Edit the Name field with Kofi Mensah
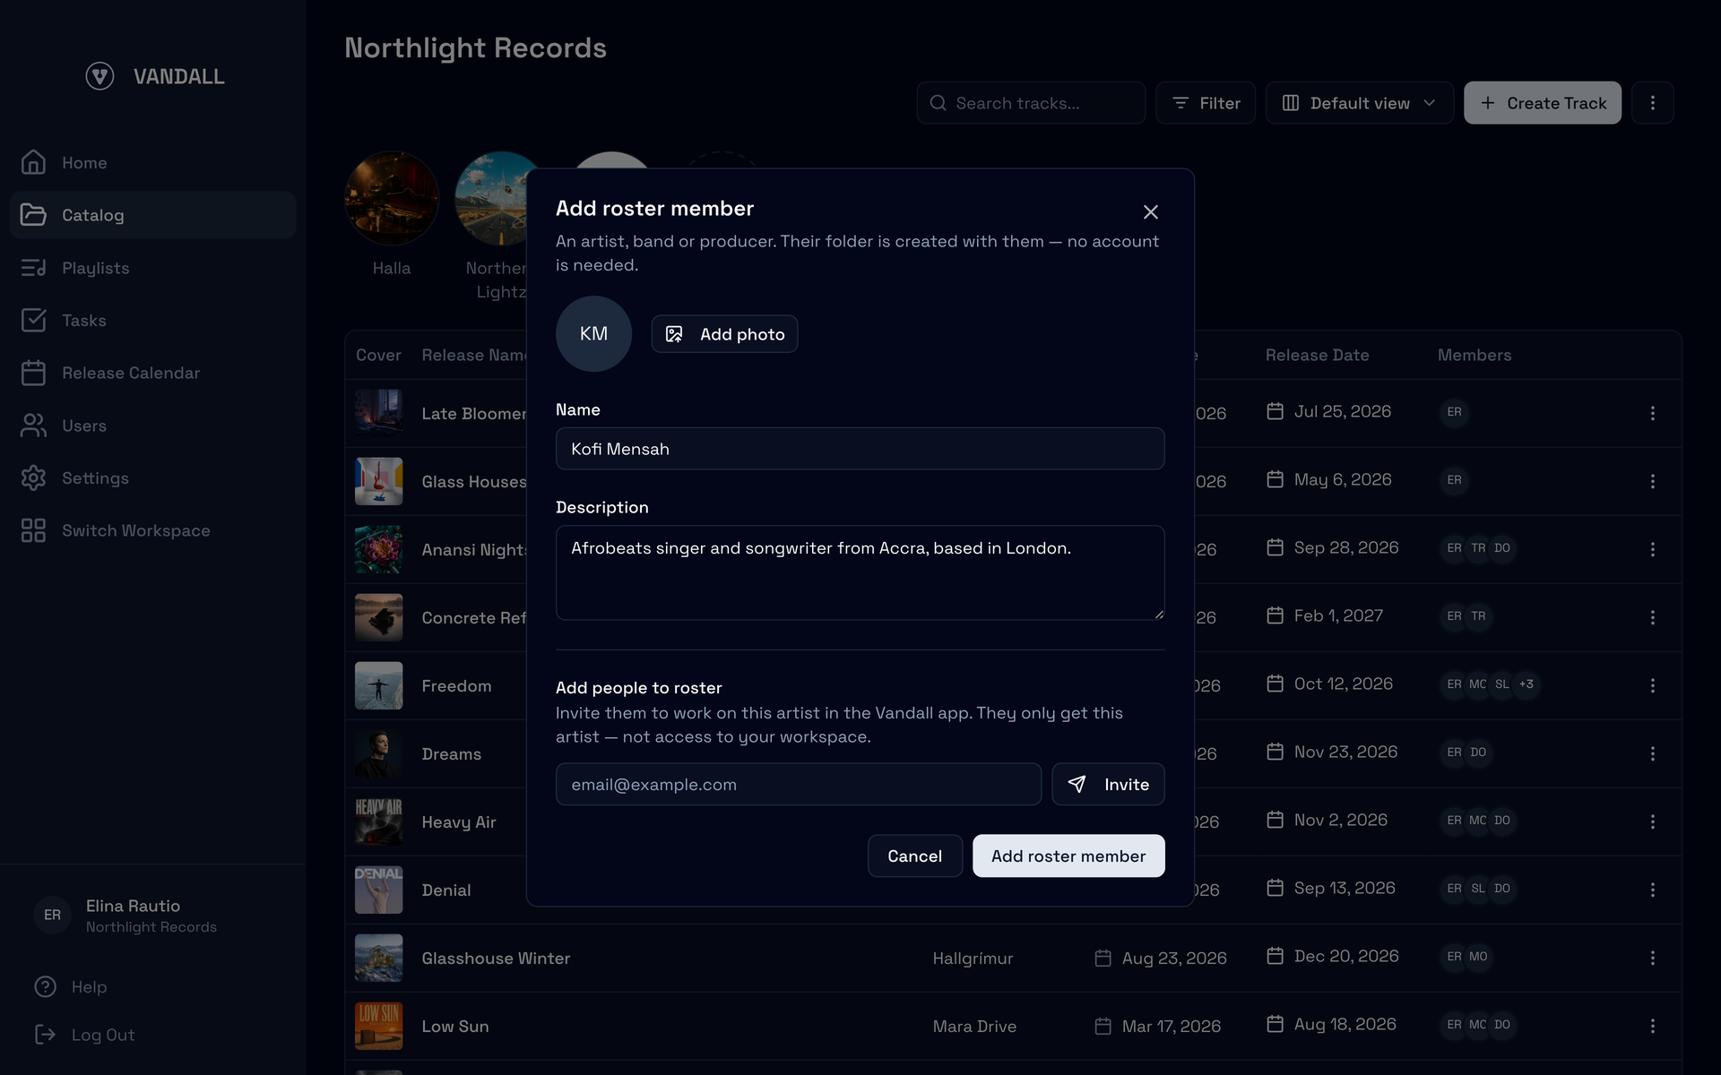1721x1075 pixels. pos(860,449)
